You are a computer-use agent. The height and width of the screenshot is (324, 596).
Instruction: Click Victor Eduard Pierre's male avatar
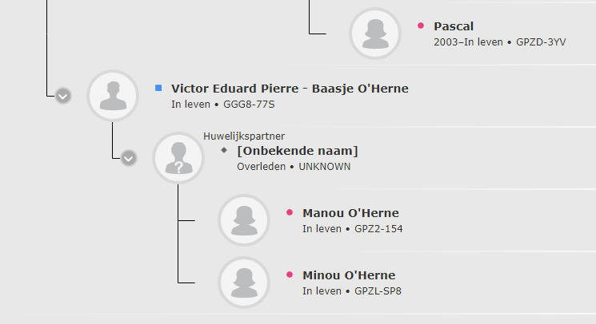pyautogui.click(x=113, y=96)
